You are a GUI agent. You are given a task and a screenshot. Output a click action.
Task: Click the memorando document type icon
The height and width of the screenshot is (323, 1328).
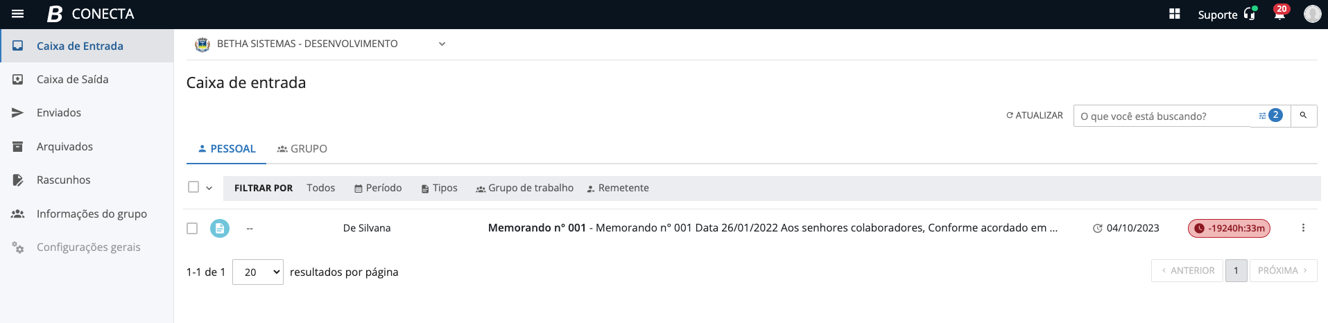tap(220, 228)
